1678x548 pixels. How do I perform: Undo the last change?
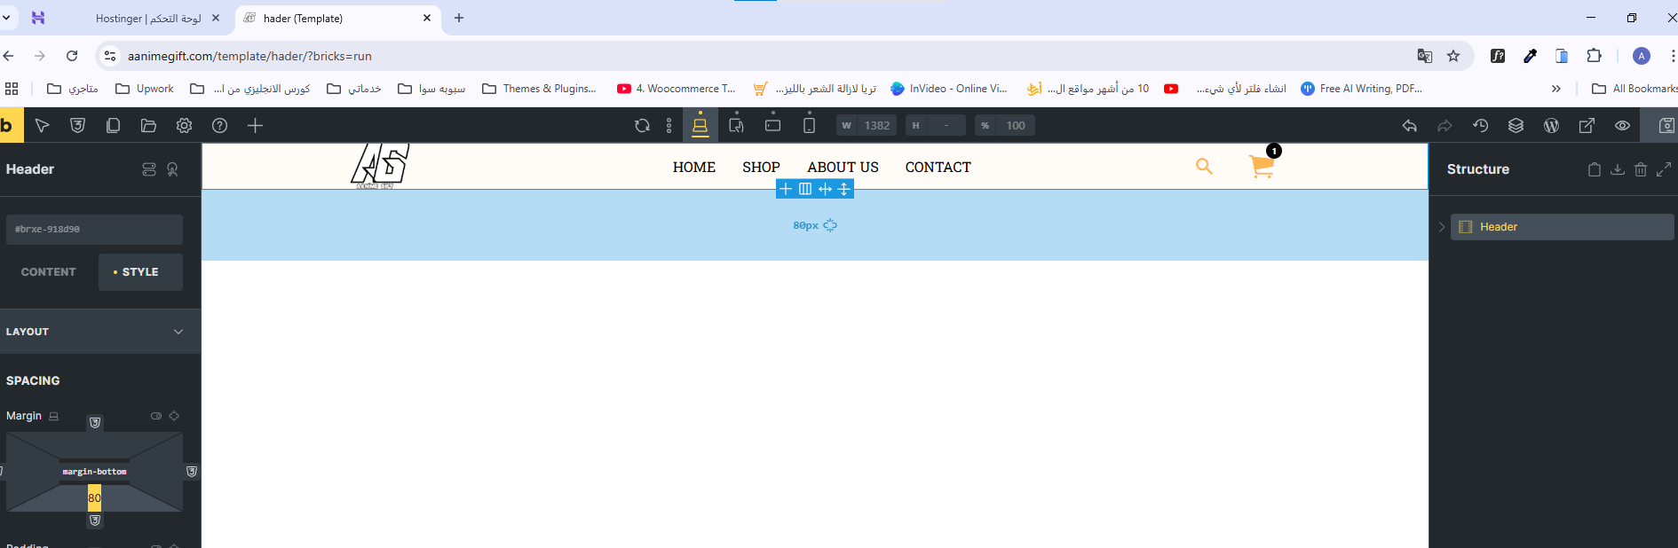click(x=1410, y=126)
